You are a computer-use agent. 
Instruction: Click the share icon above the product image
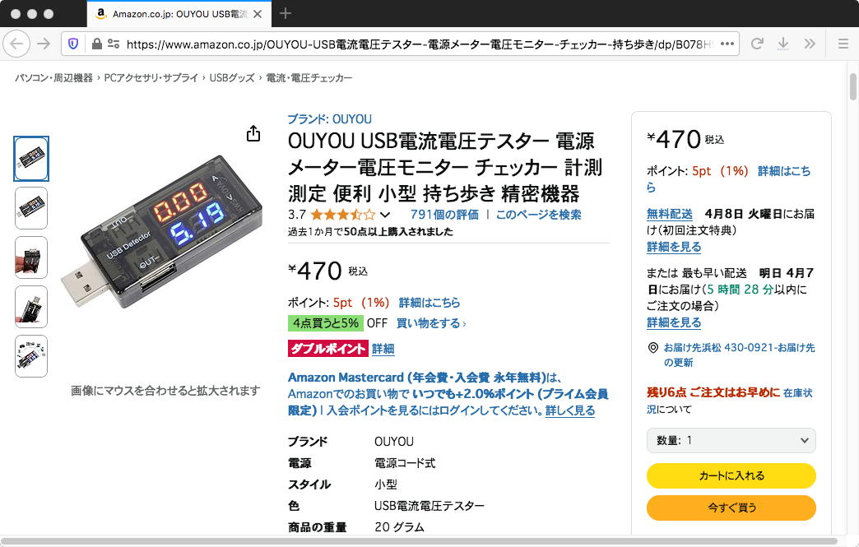coord(253,133)
